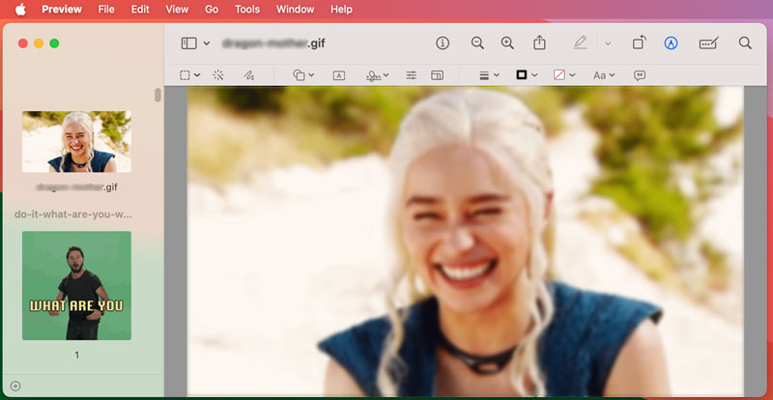This screenshot has height=400, width=773.
Task: Open the Window menu
Action: click(x=296, y=10)
